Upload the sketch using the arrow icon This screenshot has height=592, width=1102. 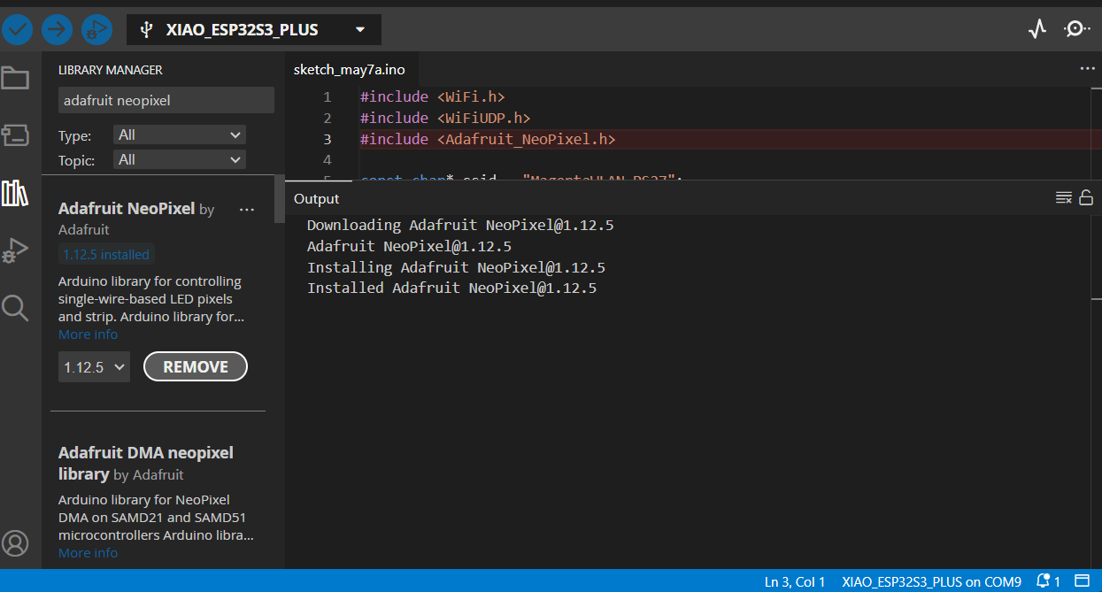(x=57, y=29)
